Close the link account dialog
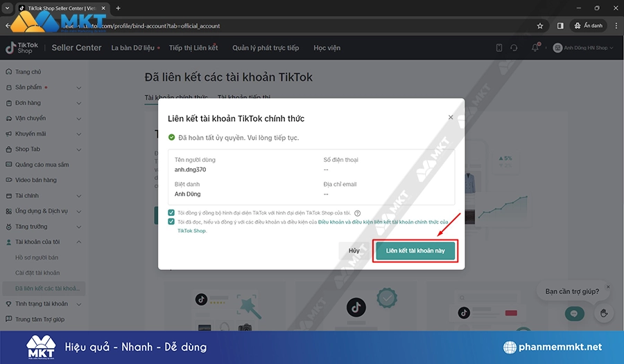Screen dimensions: 624x364 (451, 118)
